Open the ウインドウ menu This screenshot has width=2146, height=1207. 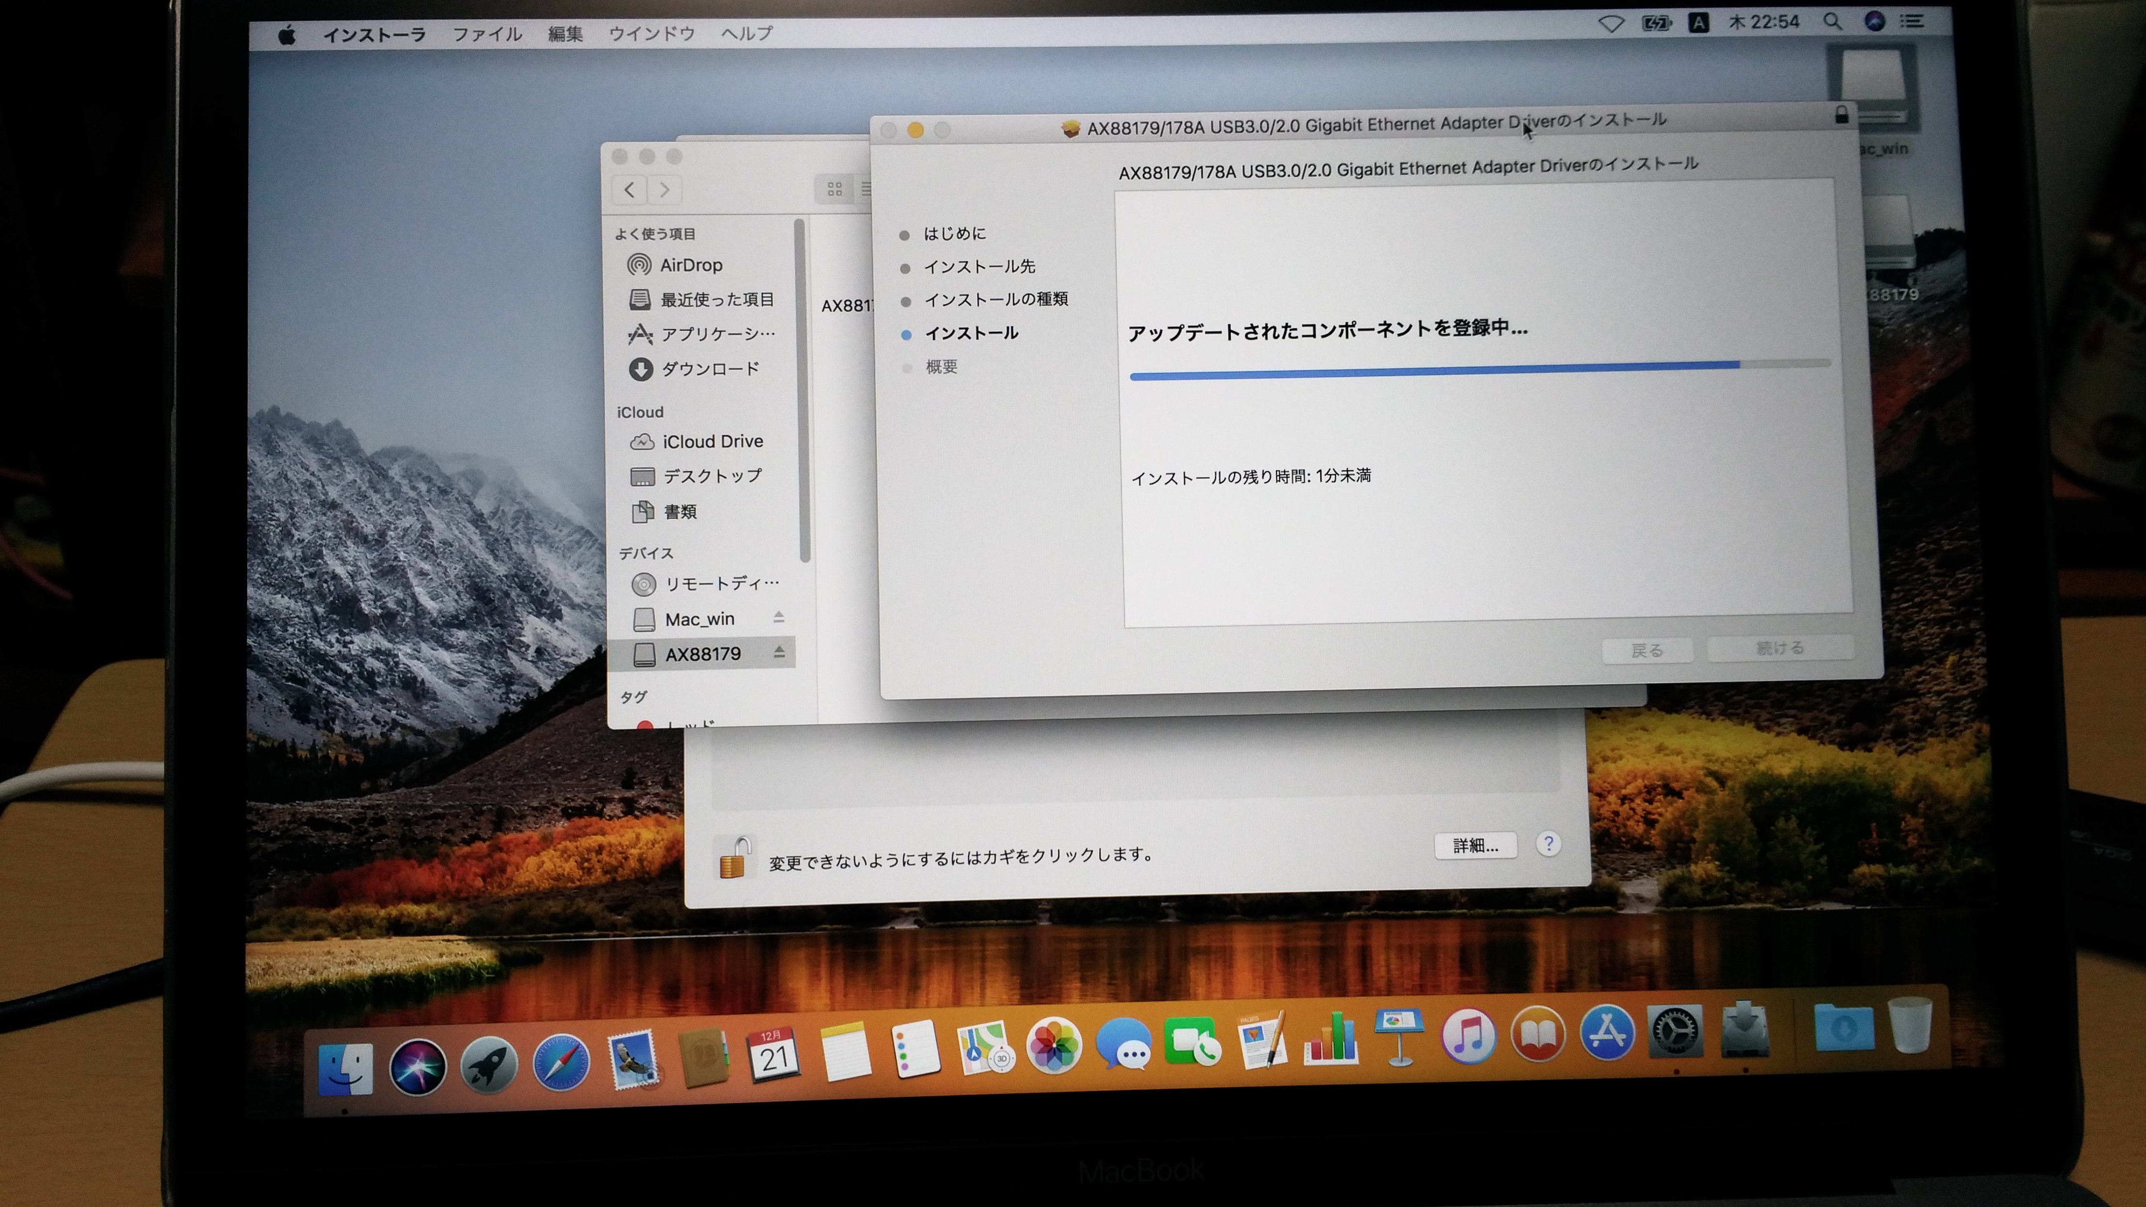pos(652,34)
